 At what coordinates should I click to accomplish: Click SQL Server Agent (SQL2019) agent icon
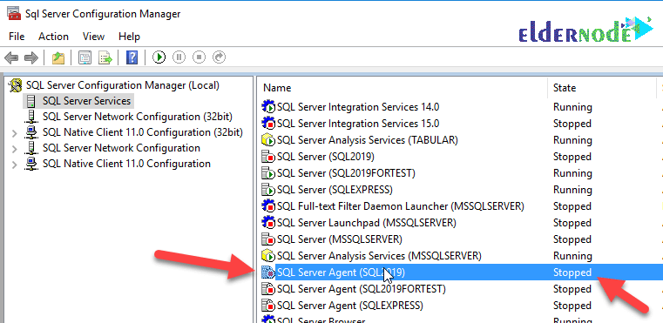click(x=268, y=273)
